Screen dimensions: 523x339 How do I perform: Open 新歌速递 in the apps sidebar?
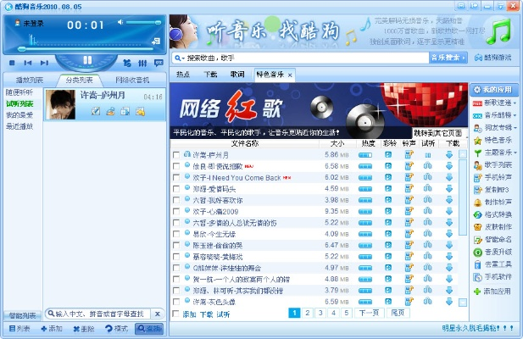[494, 103]
